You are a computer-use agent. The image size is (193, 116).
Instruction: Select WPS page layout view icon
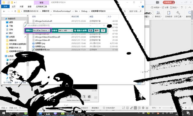(x=135, y=108)
